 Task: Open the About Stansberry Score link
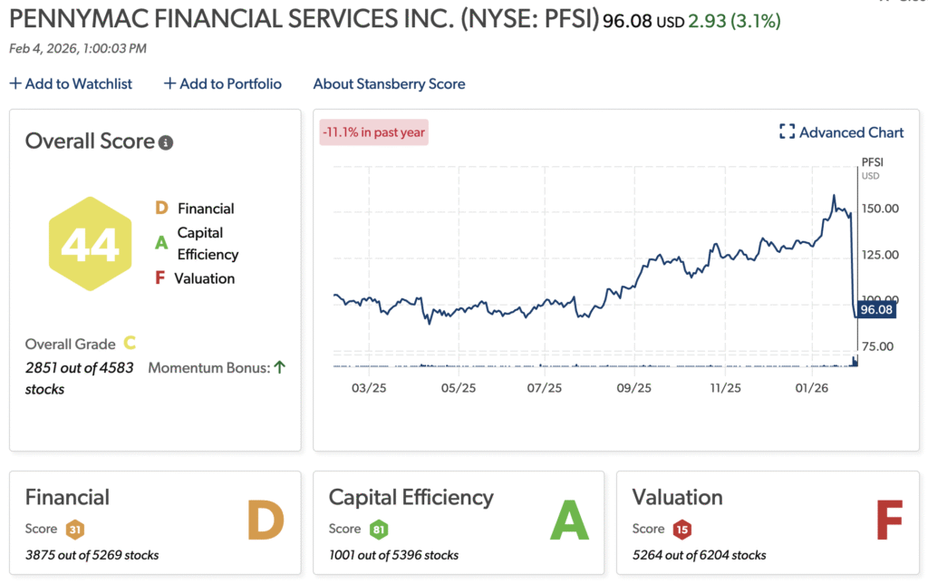389,83
